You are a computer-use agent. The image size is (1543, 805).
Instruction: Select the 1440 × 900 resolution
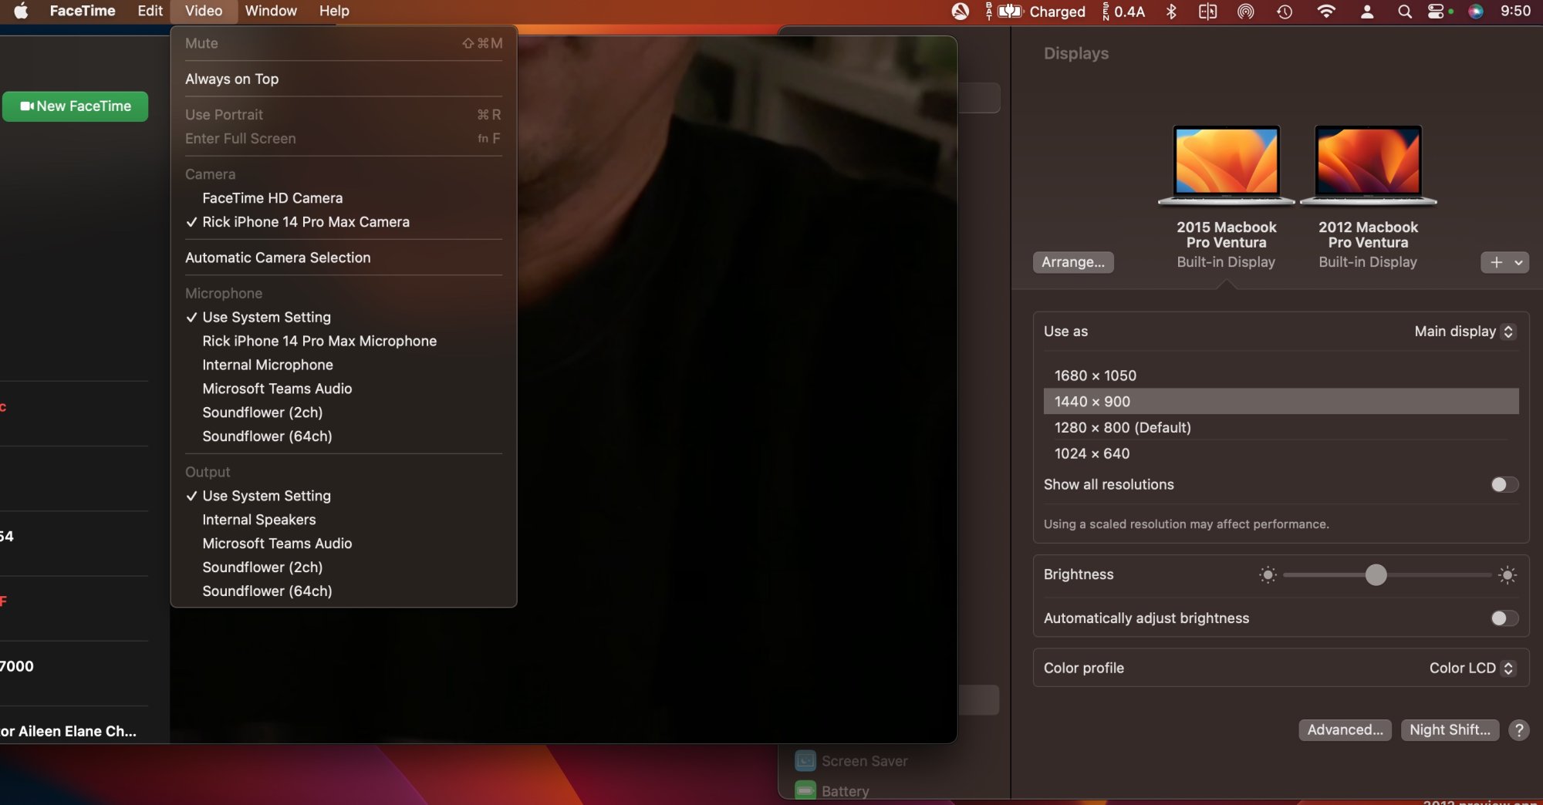coord(1281,402)
